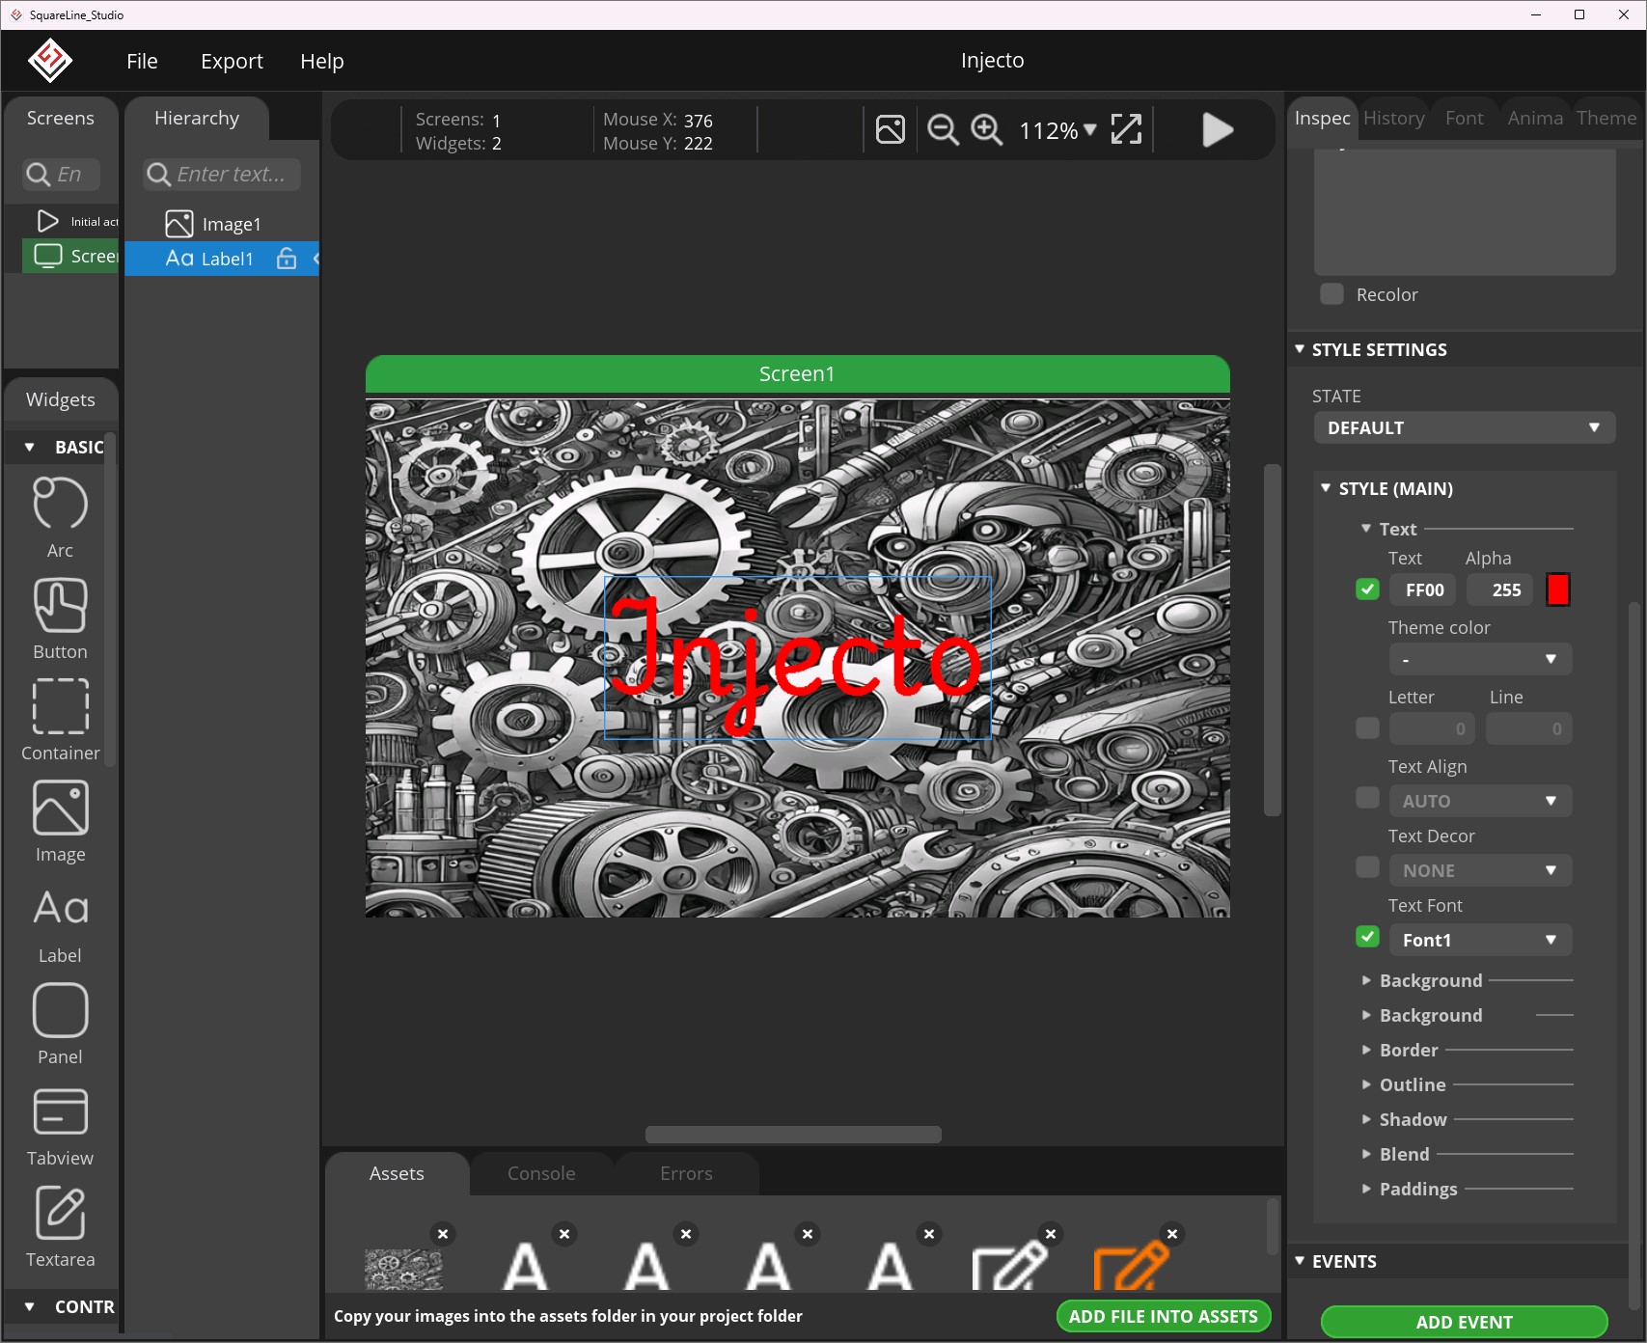
Task: Open the Theme color dropdown
Action: click(x=1480, y=659)
